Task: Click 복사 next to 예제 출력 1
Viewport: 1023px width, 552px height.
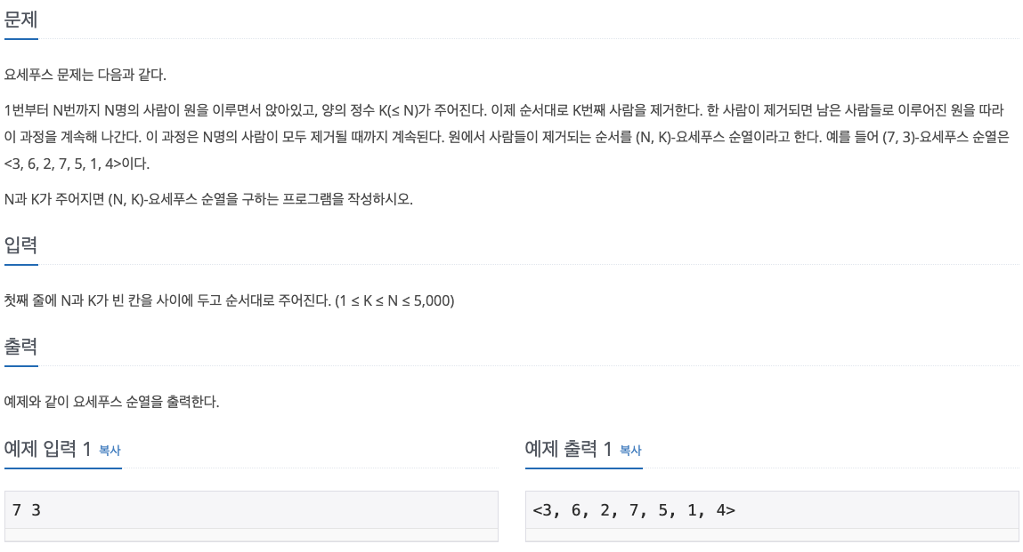Action: tap(630, 450)
